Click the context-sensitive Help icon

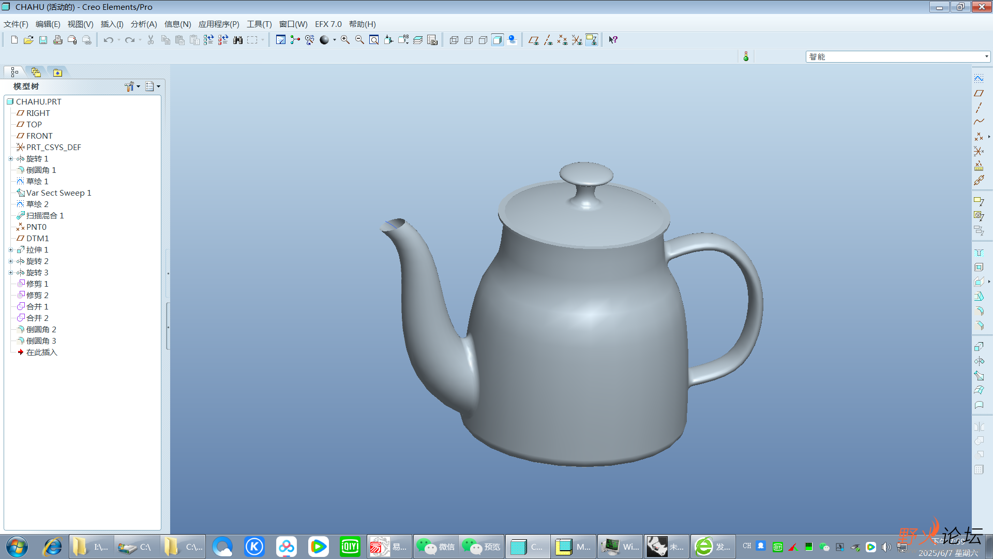point(613,40)
